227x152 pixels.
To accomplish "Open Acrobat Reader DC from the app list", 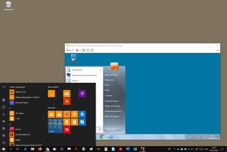I will pos(20,135).
